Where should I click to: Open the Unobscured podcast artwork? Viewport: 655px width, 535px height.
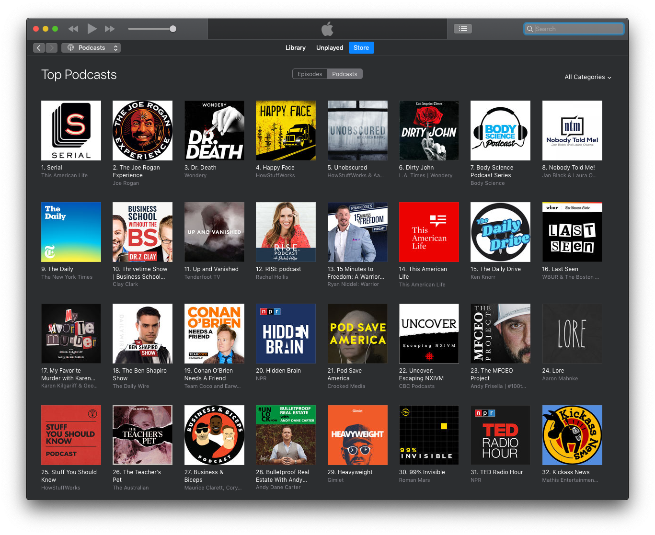pos(357,130)
